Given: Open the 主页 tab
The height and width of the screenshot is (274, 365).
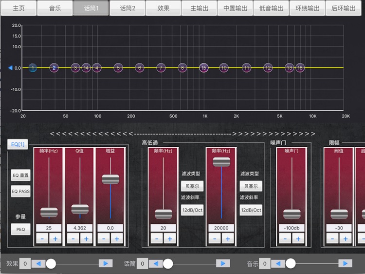Looking at the screenshot, I should point(18,8).
